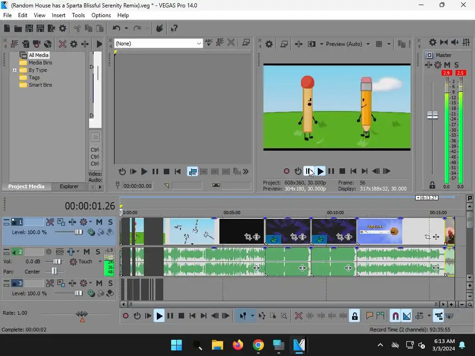Open Touch automation mode dropdown on track 2
The width and height of the screenshot is (475, 356).
click(100, 261)
